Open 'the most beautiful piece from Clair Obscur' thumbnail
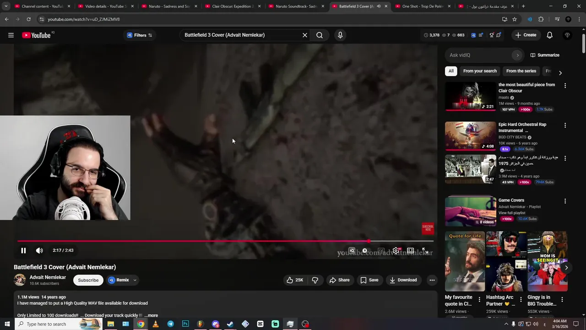The image size is (586, 330). pyautogui.click(x=470, y=97)
